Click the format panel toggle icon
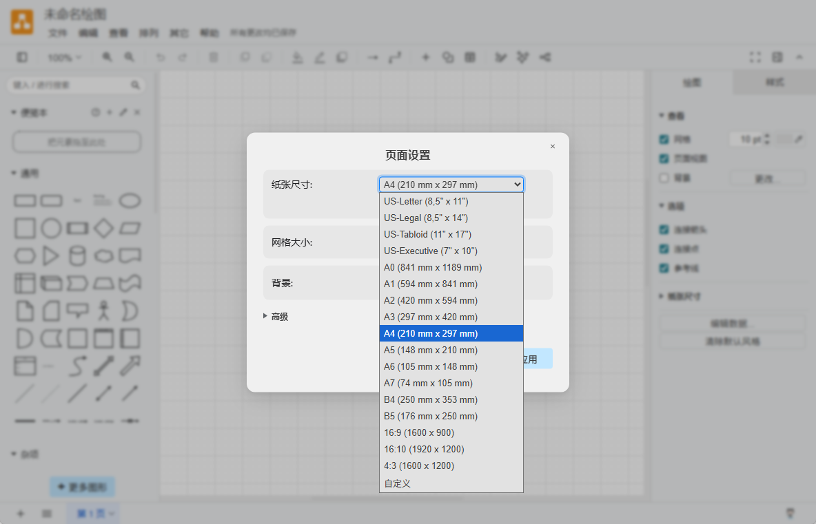This screenshot has height=524, width=816. (x=777, y=57)
